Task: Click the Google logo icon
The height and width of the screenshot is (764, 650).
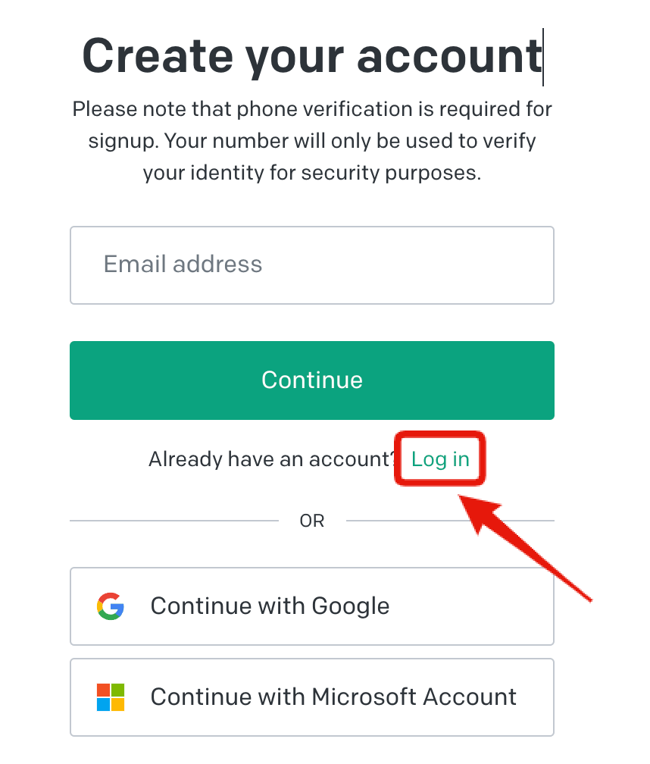Action: pos(111,606)
